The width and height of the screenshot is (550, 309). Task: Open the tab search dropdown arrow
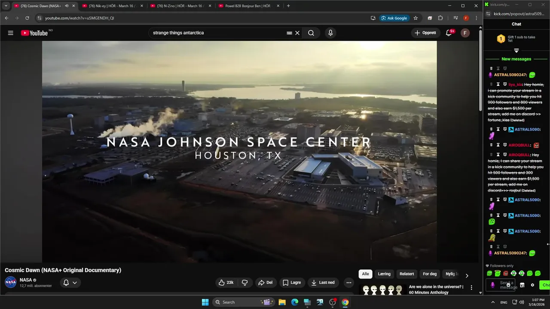(6, 6)
